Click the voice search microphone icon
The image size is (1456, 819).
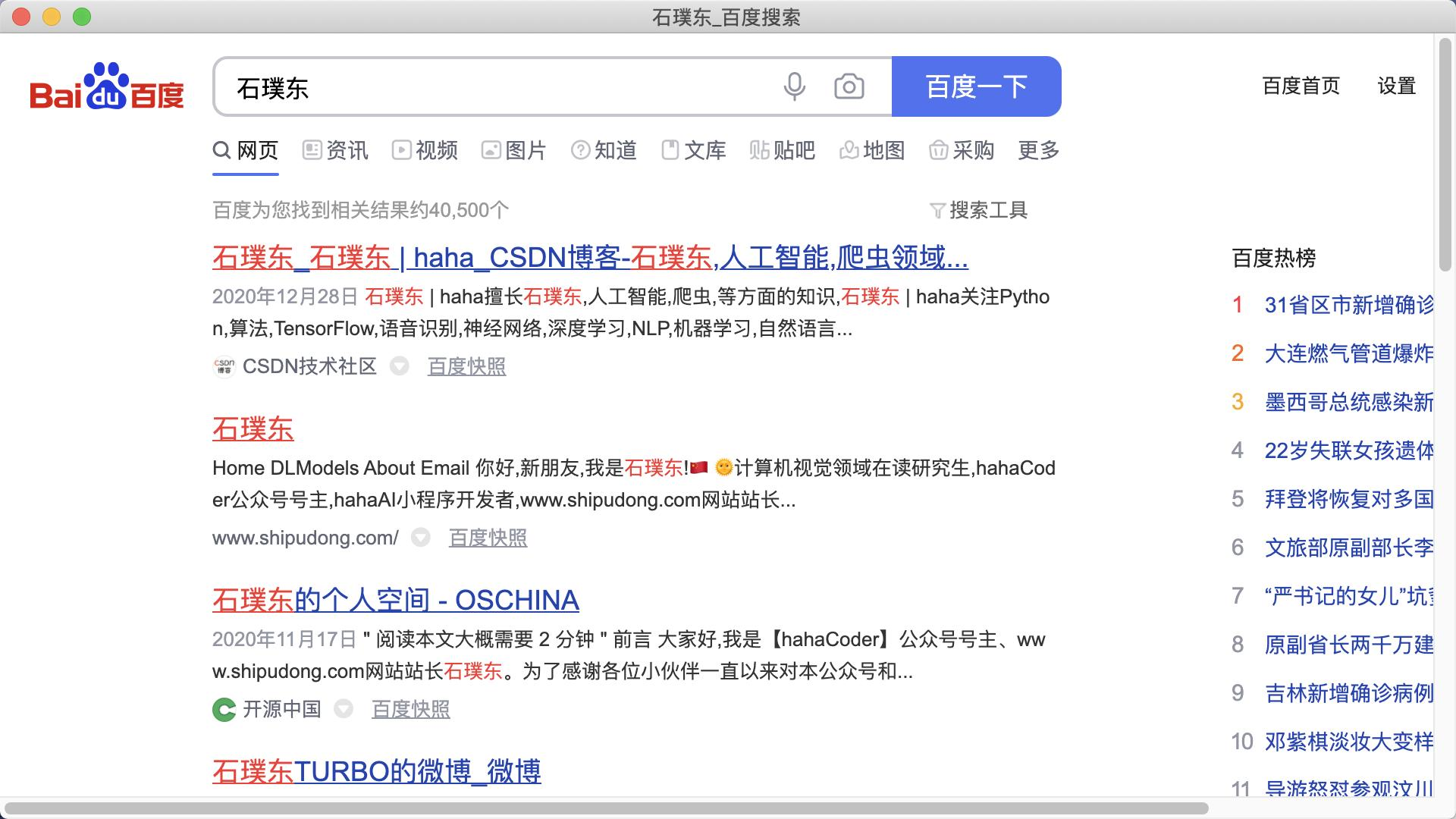[x=793, y=86]
